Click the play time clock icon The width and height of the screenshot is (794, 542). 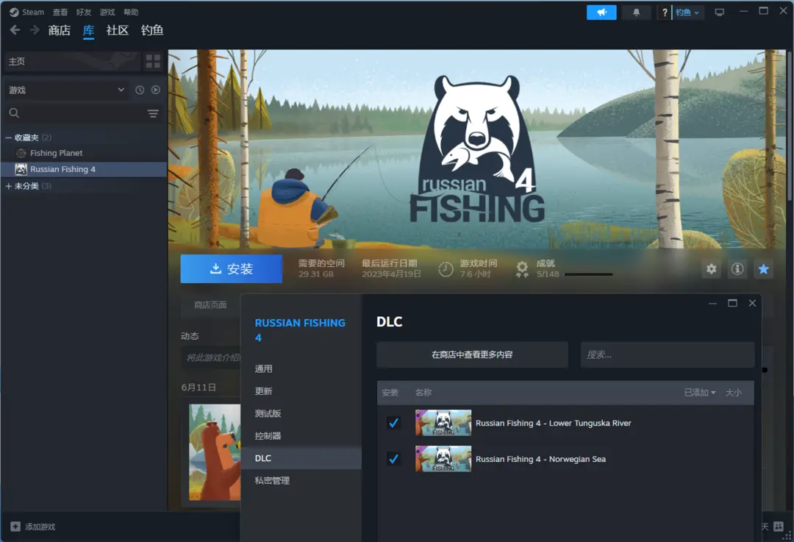[446, 269]
